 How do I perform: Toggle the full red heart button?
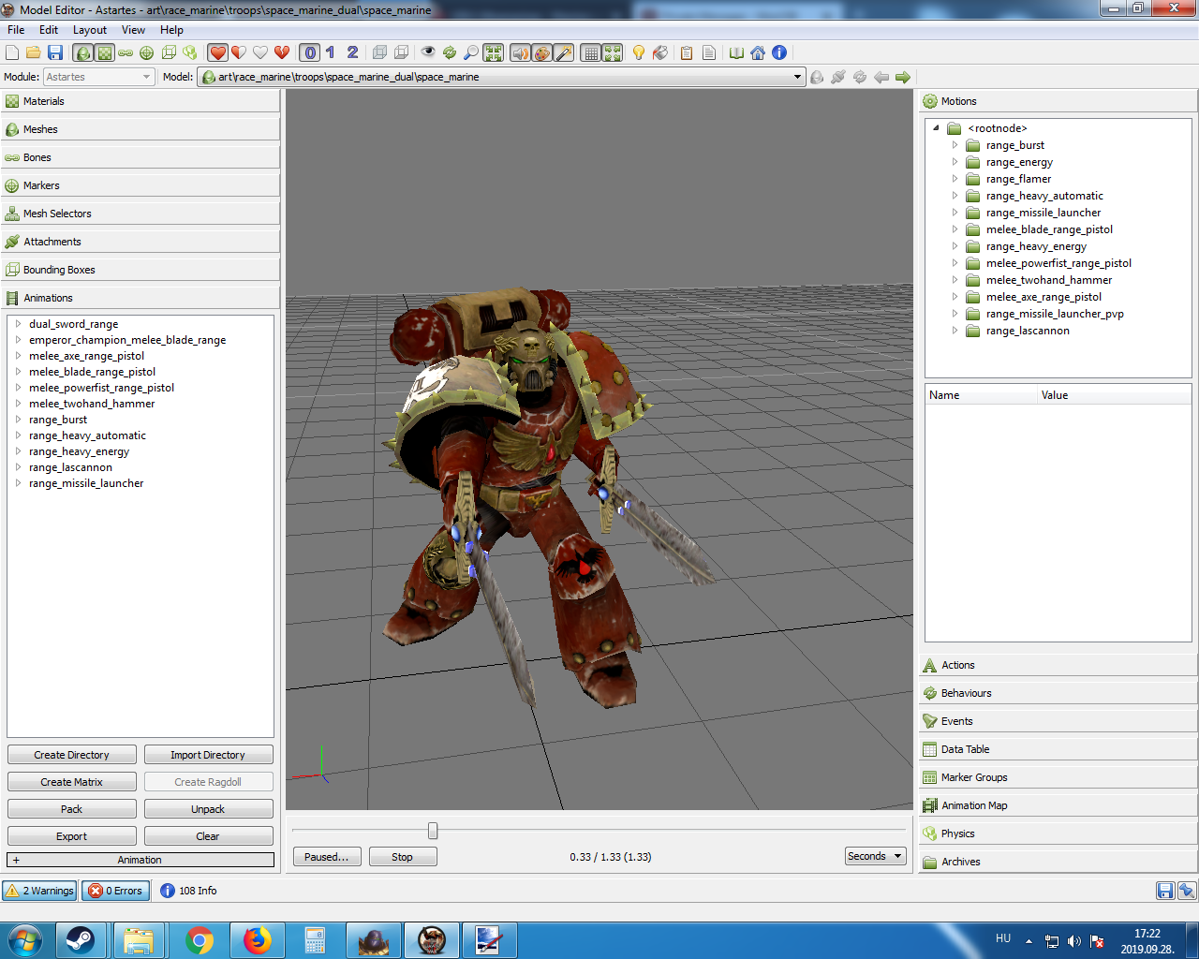[217, 53]
